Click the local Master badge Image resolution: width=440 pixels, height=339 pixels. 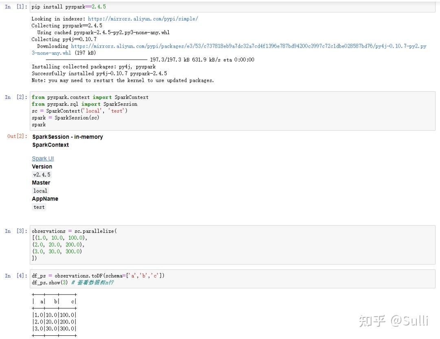40,190
